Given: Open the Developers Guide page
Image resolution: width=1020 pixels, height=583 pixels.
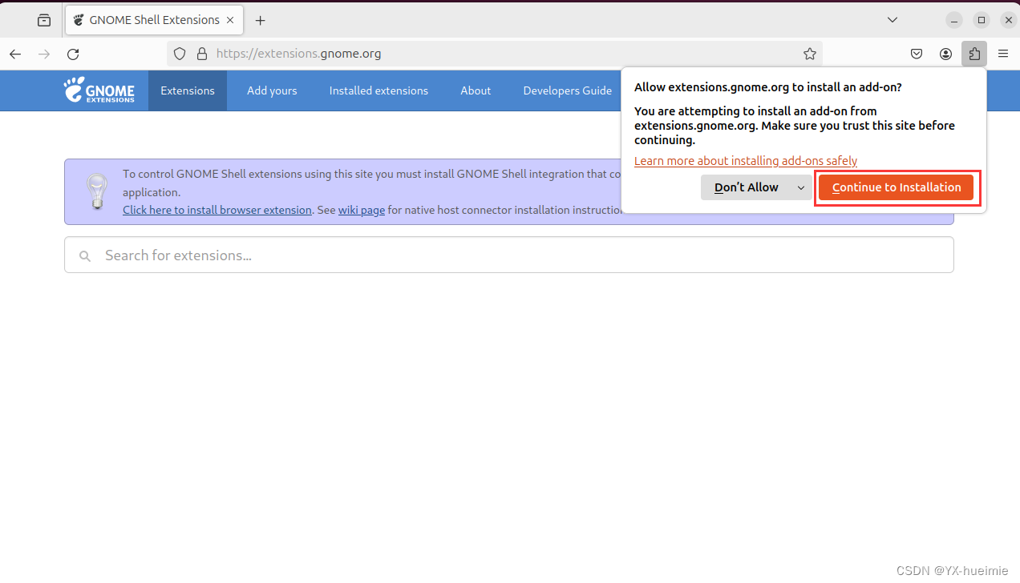Looking at the screenshot, I should pyautogui.click(x=568, y=90).
